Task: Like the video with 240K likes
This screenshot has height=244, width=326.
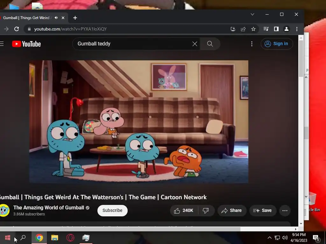Action: (184, 211)
